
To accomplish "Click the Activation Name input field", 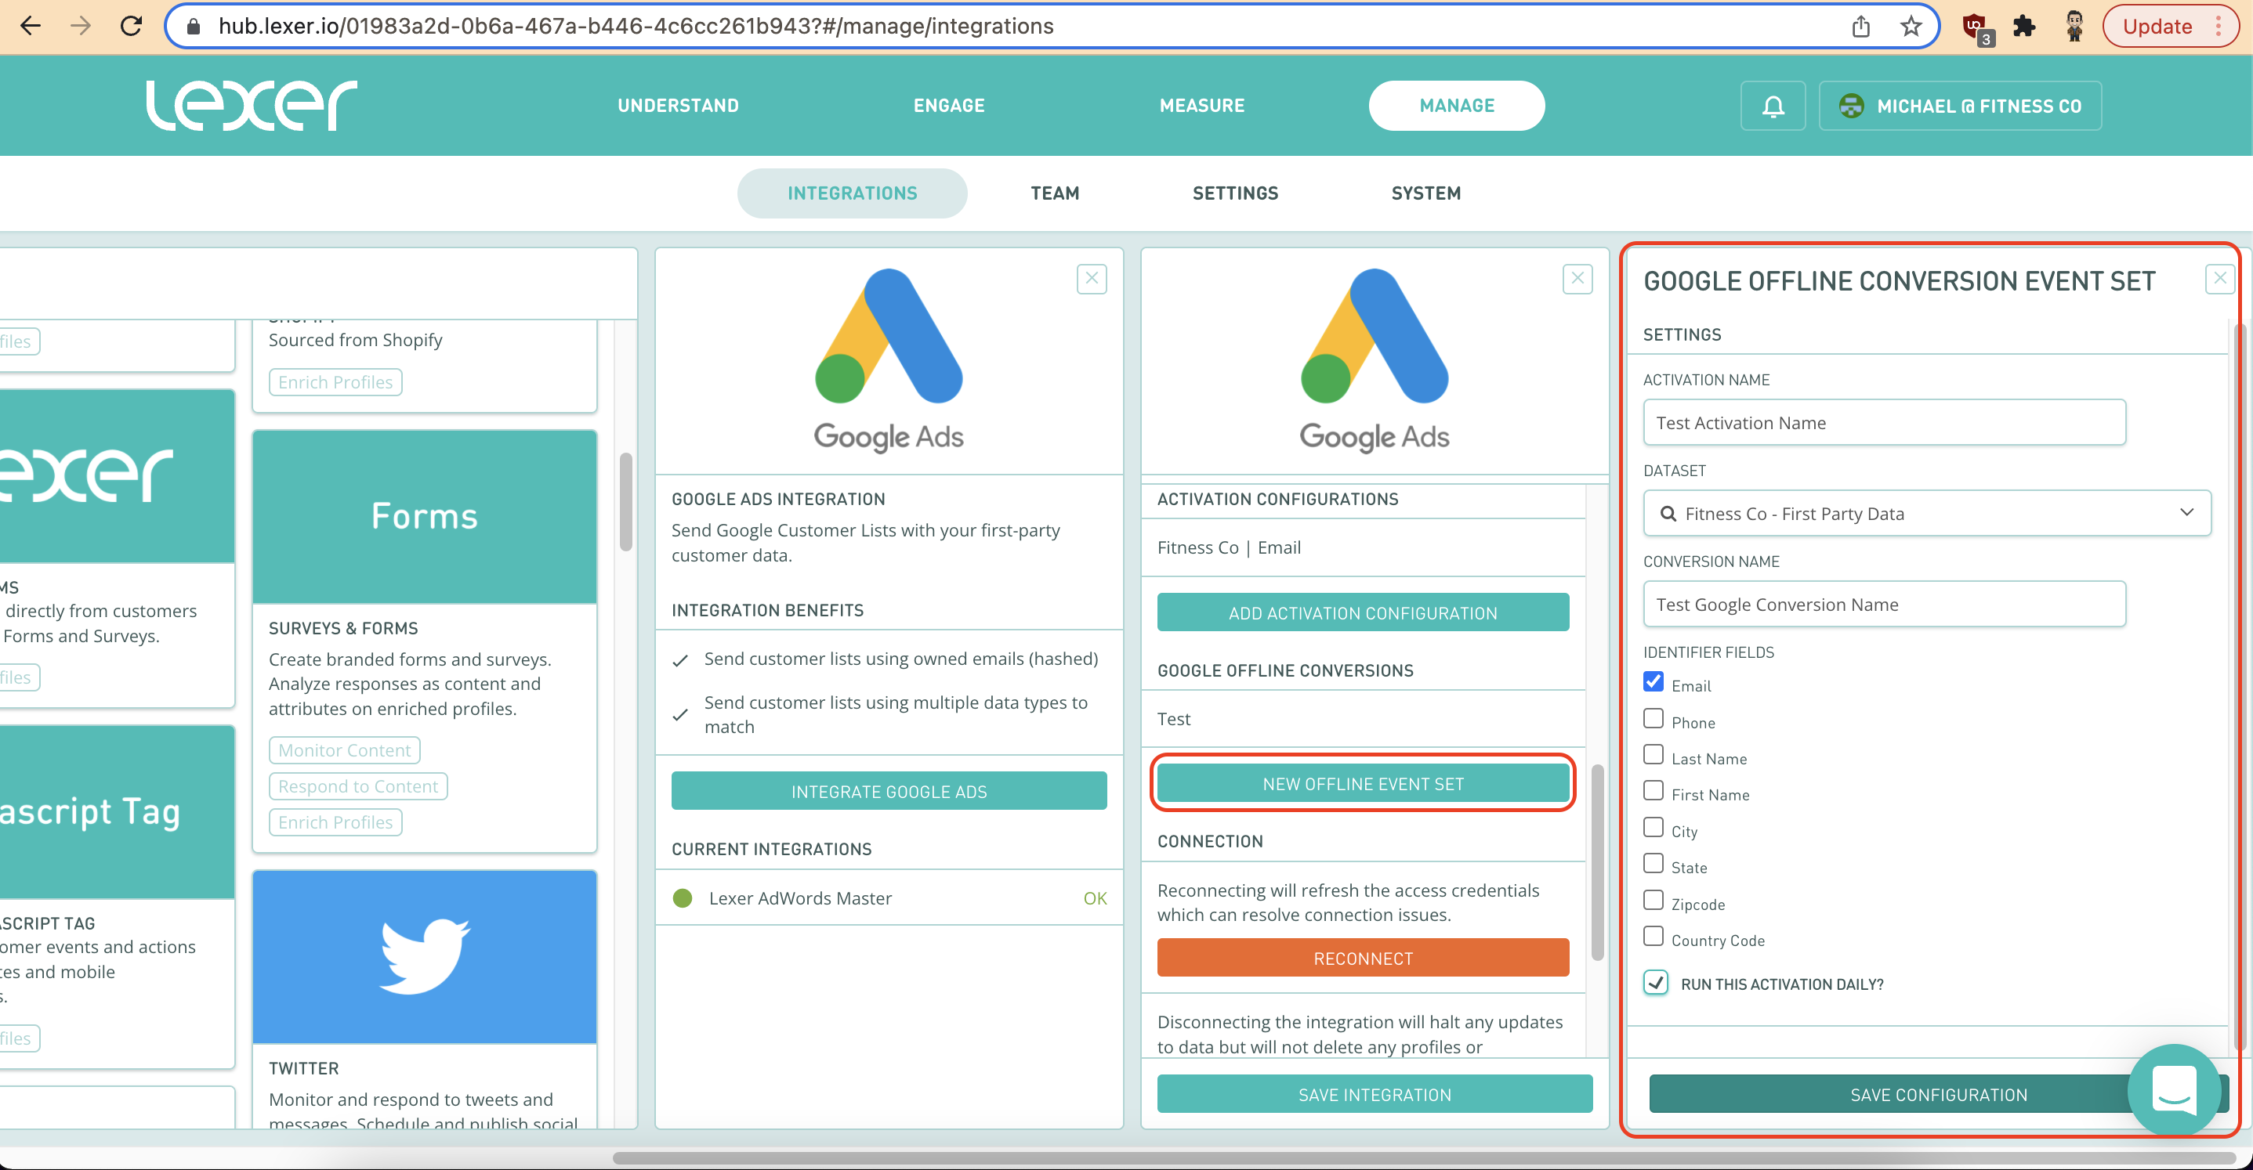I will 1884,422.
